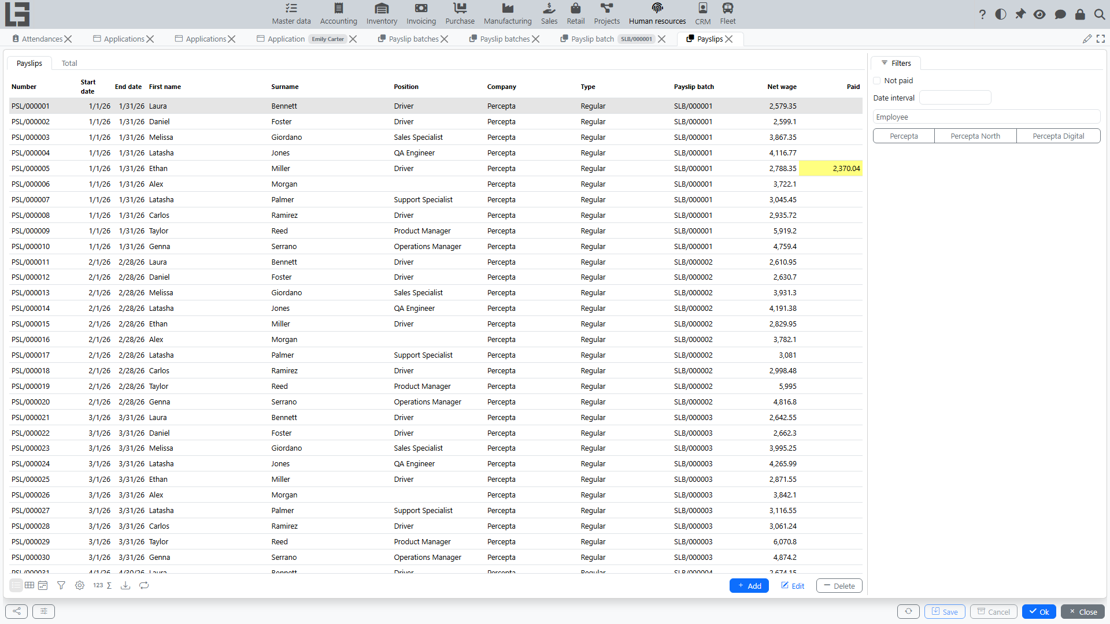
Task: Click the Edit button
Action: click(x=793, y=586)
